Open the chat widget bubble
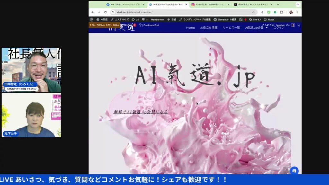Screen dimensions: 329x185 point(294,171)
